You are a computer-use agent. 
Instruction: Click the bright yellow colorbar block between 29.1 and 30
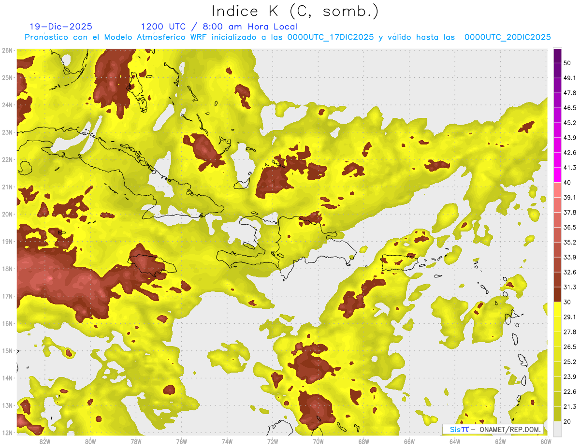557,310
